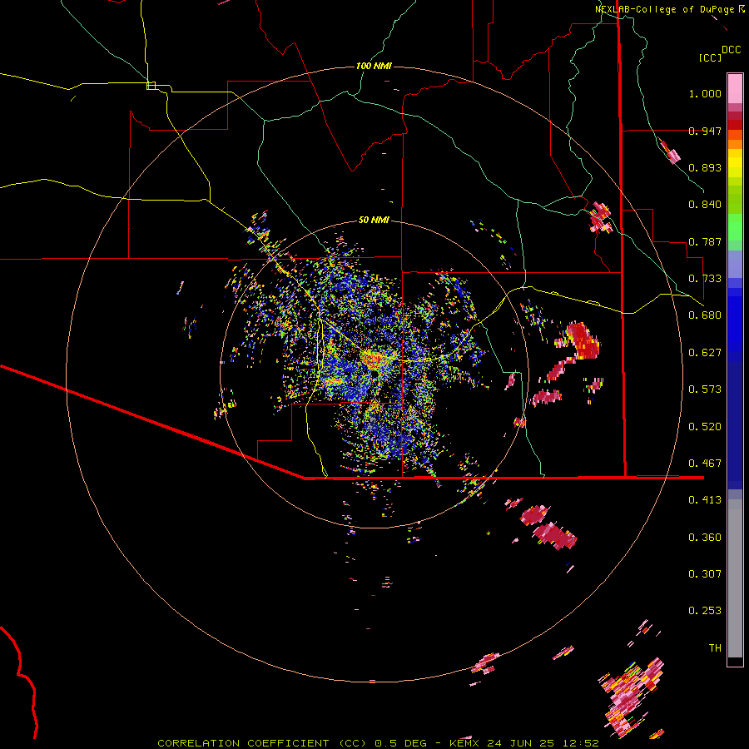This screenshot has width=749, height=749.
Task: Click the TH threshold label on legend
Action: click(x=715, y=648)
